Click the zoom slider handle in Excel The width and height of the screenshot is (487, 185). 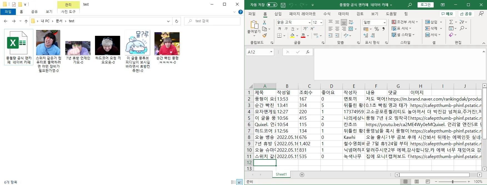[x=453, y=182]
